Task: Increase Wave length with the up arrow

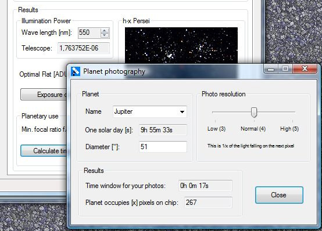Action: pos(105,31)
